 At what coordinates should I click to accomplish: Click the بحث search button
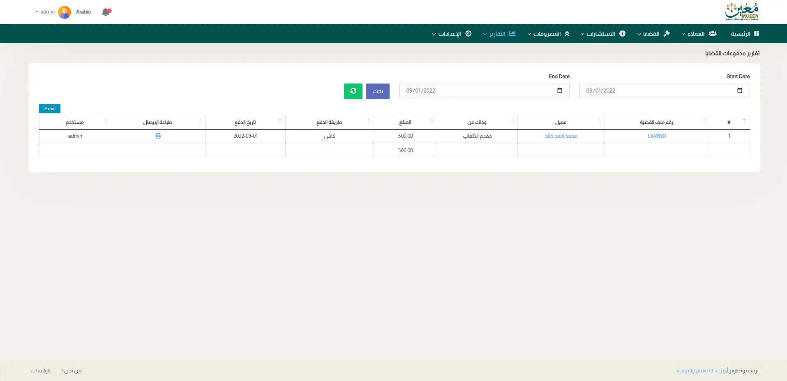point(378,91)
